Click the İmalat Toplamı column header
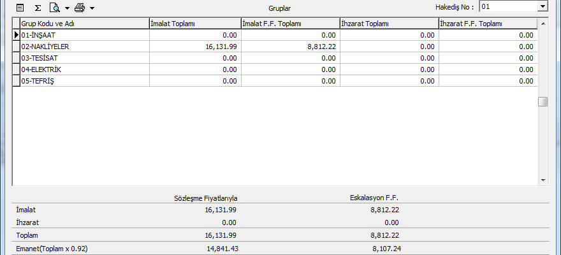 pyautogui.click(x=194, y=24)
